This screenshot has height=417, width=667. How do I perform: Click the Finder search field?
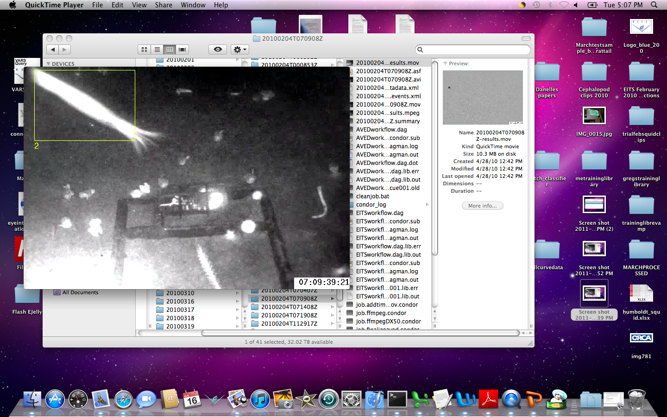pos(473,50)
